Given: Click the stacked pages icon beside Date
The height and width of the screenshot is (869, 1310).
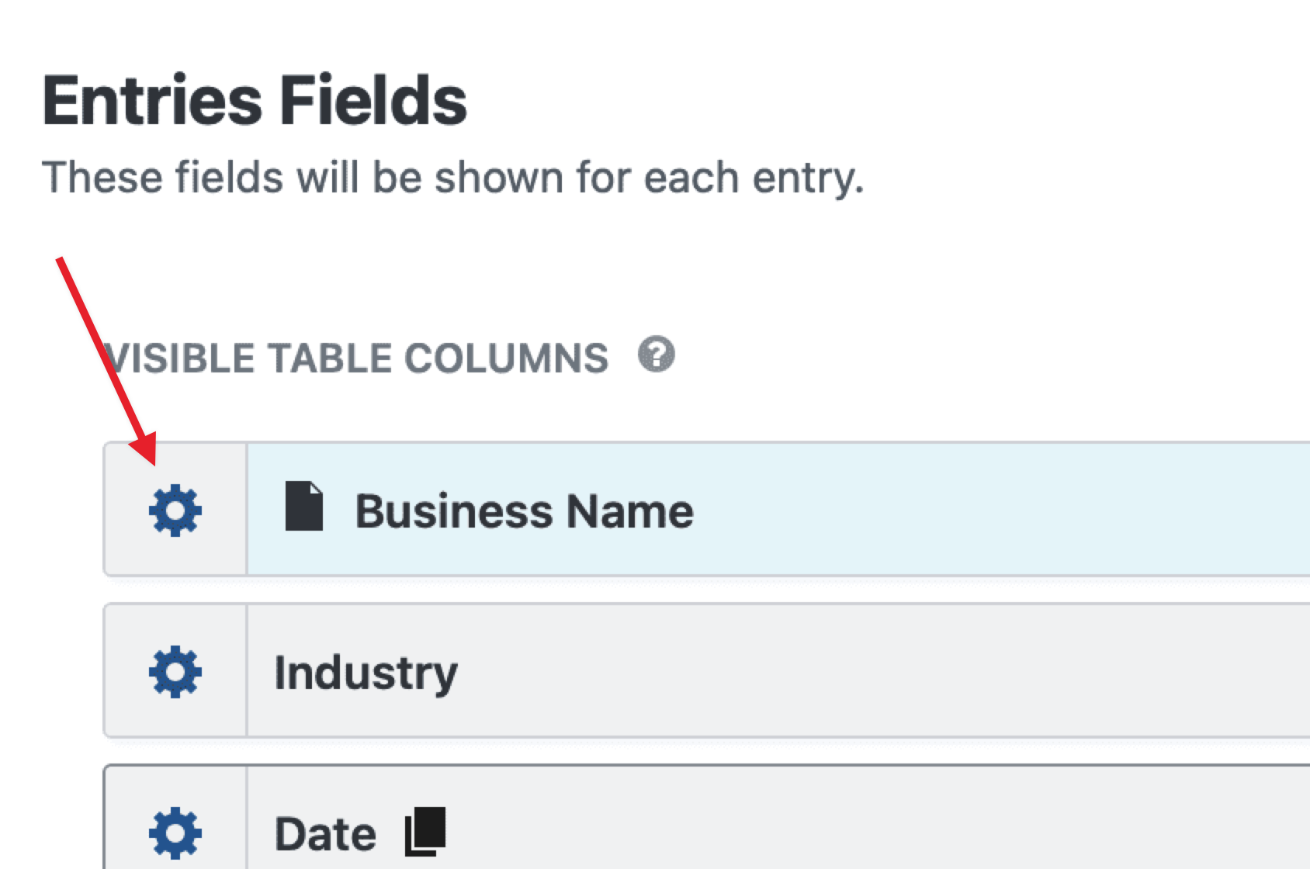Looking at the screenshot, I should pos(423,830).
